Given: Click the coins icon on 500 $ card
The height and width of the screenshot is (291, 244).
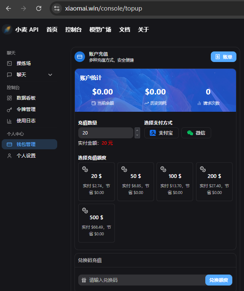Looking at the screenshot, I should [85, 210].
